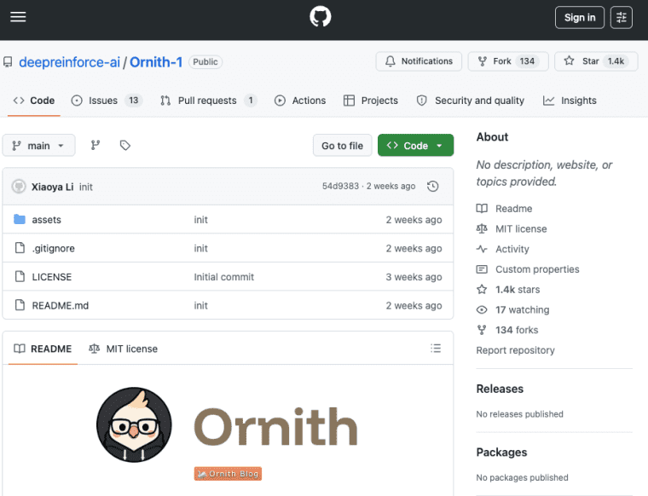
Task: Open the Ornith Blog badge
Action: click(x=228, y=474)
